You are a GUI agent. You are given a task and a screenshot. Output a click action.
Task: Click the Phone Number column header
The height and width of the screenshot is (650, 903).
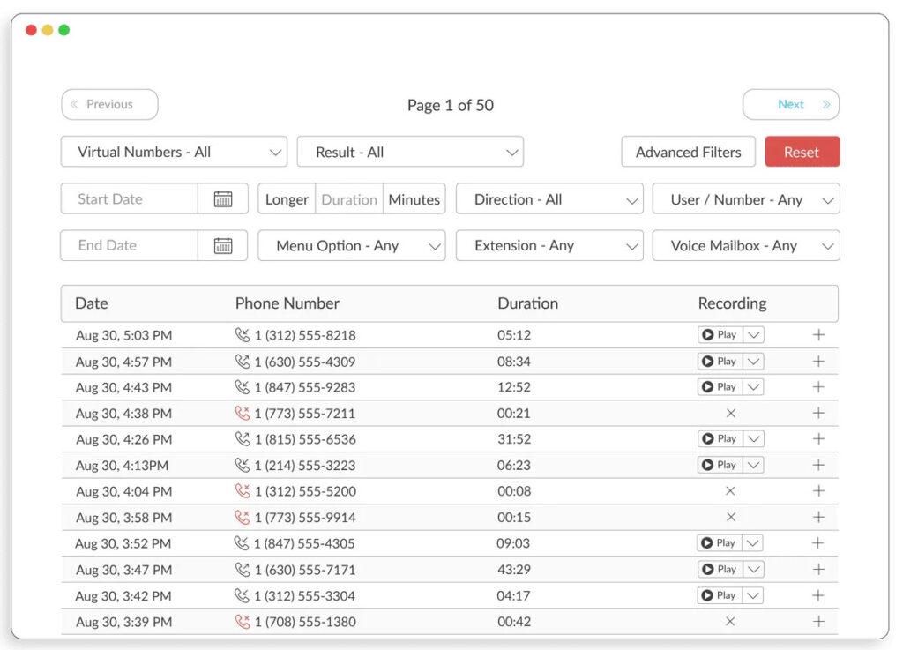tap(287, 303)
